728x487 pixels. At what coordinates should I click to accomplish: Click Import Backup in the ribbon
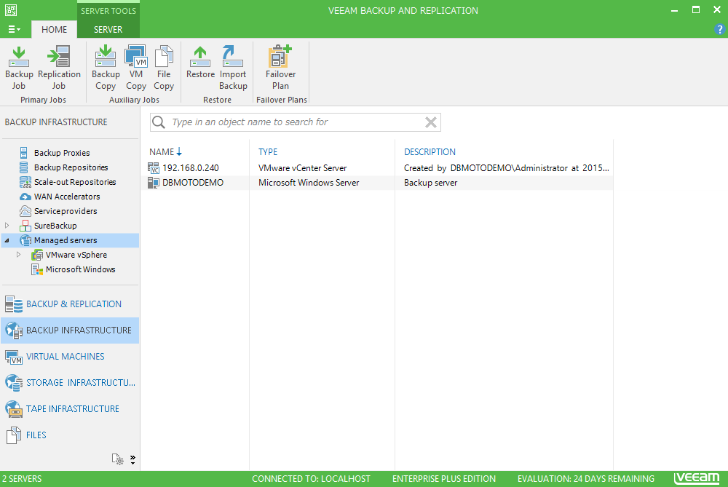pos(233,68)
